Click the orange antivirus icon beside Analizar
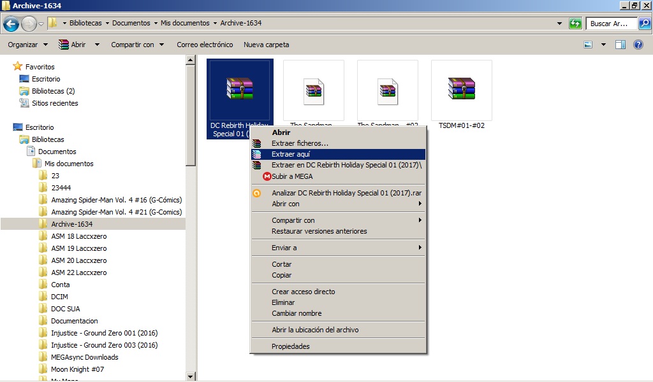 257,193
